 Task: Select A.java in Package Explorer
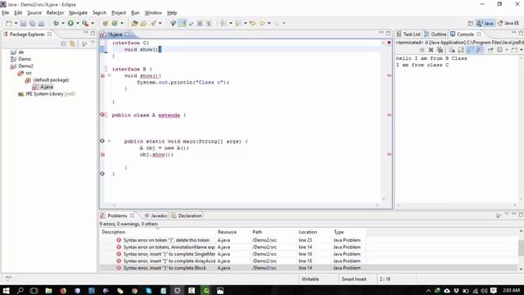click(43, 87)
